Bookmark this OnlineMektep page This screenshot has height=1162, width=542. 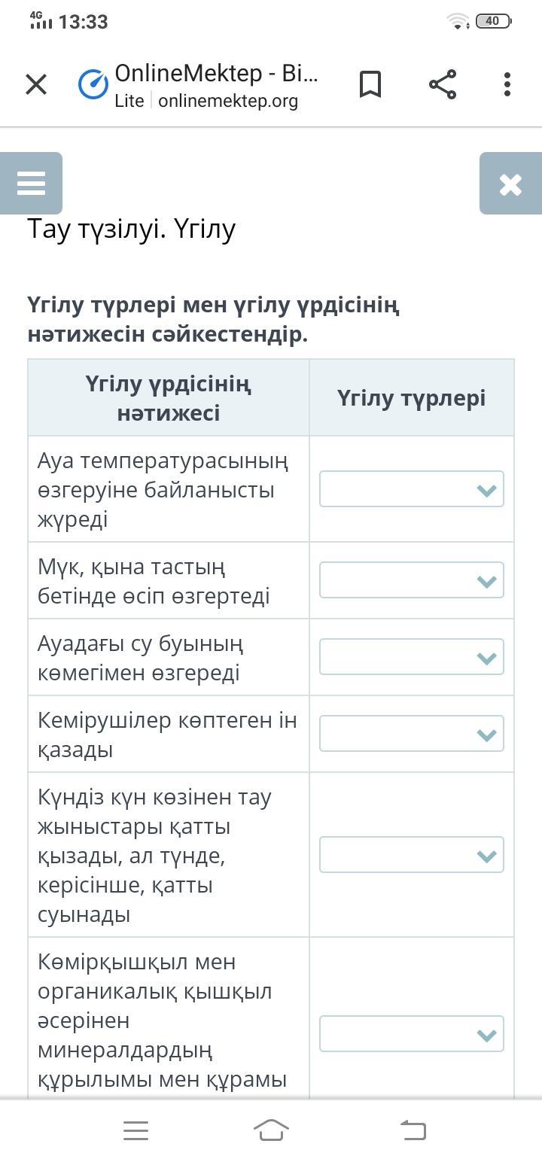pyautogui.click(x=370, y=84)
